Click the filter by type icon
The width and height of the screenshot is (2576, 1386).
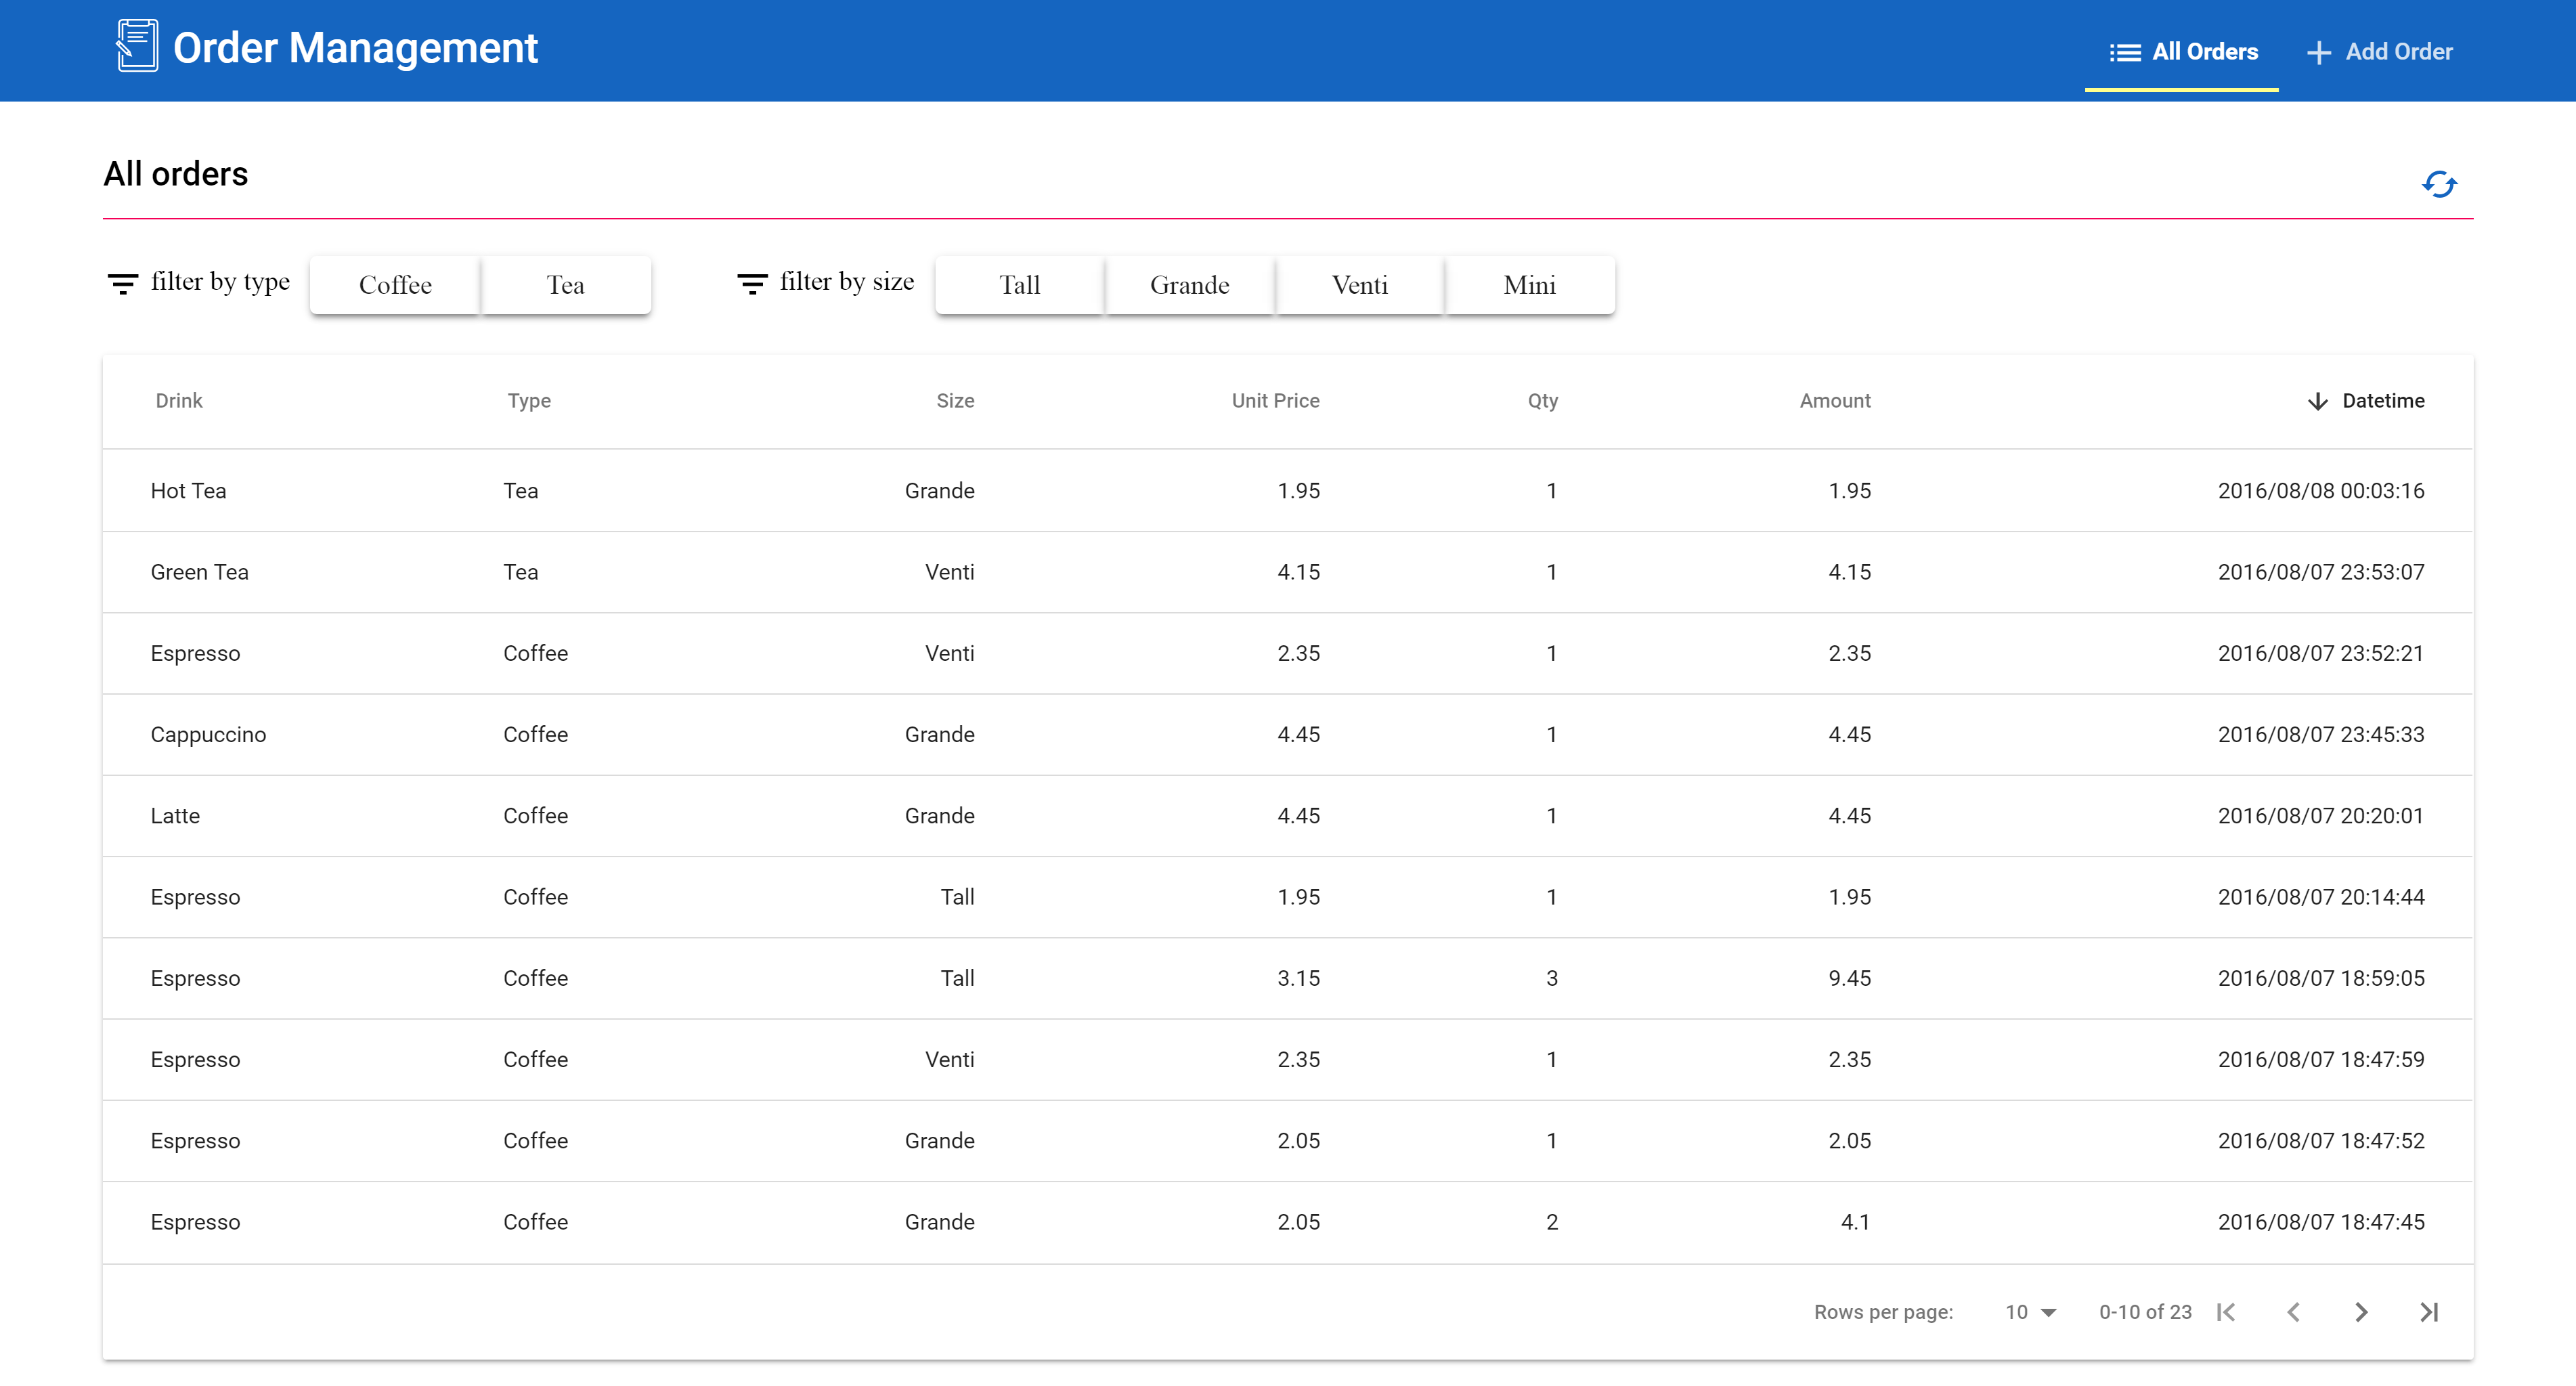[122, 284]
